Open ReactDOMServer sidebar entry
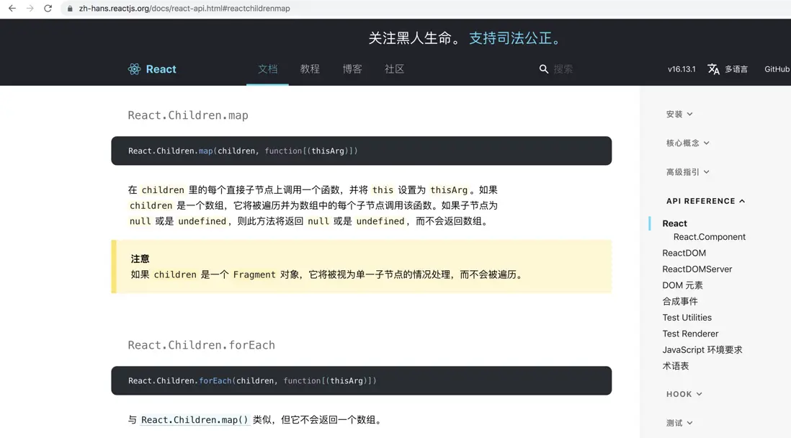This screenshot has width=791, height=438. click(x=697, y=269)
